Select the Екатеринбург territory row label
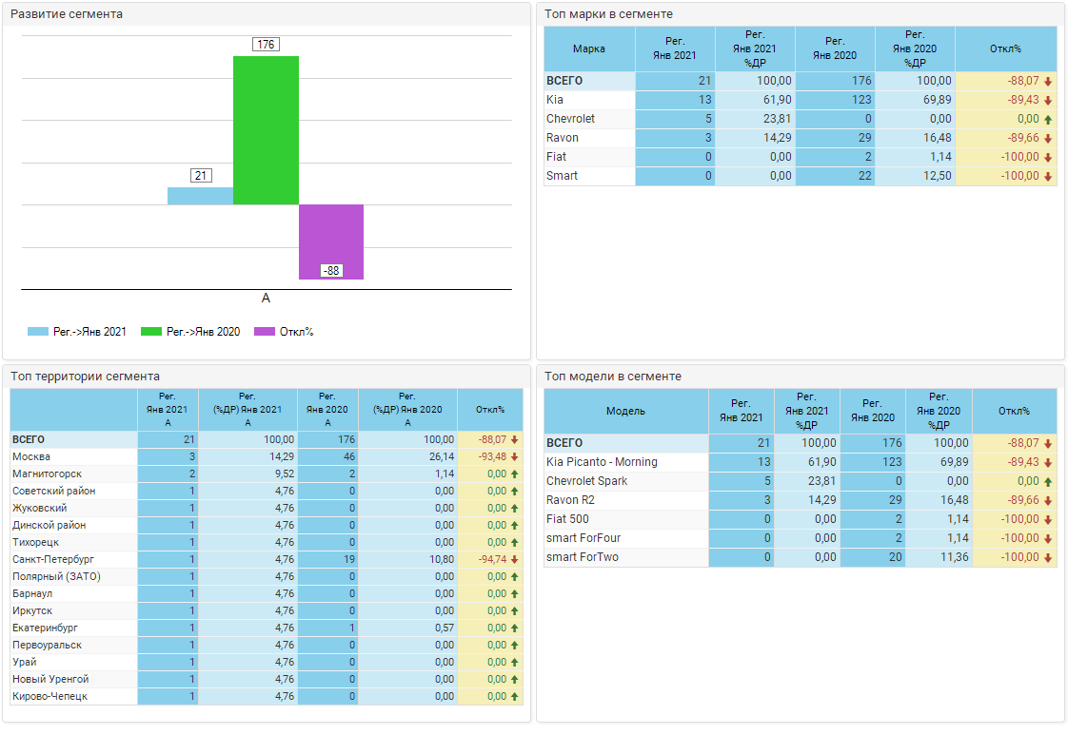Screen dimensions: 1068x754 [47, 628]
